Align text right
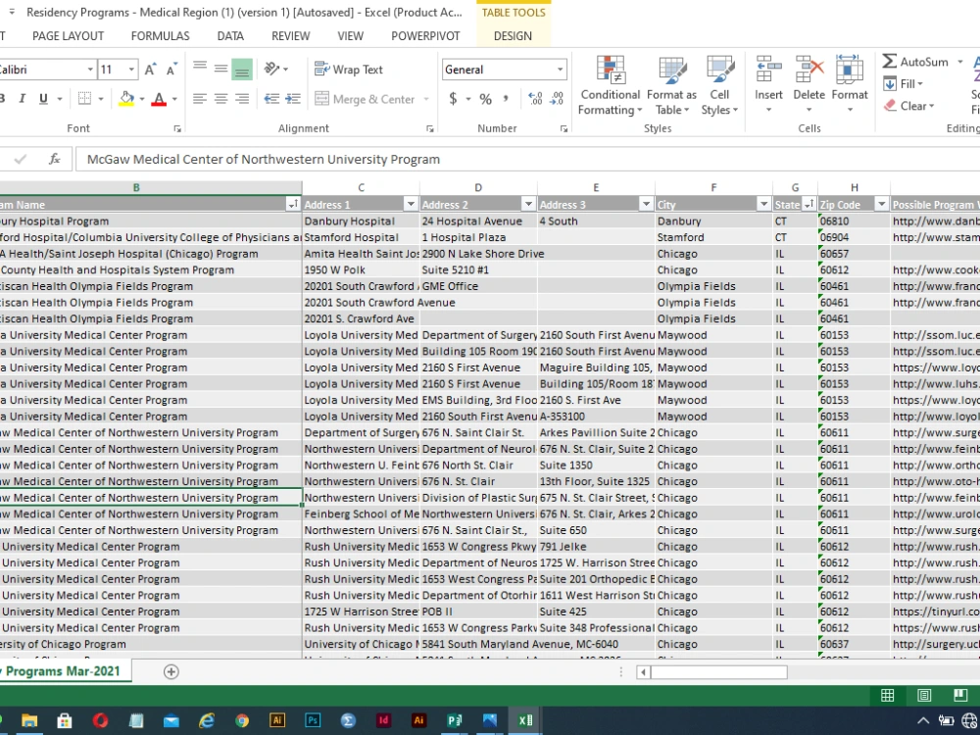 242,99
